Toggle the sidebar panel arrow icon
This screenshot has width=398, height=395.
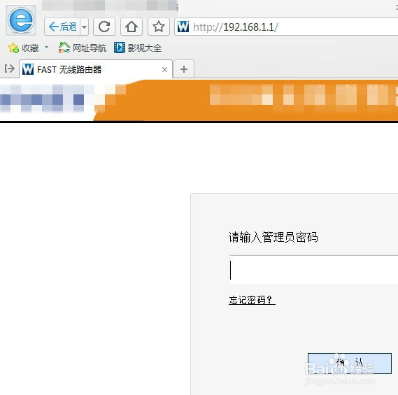[9, 69]
